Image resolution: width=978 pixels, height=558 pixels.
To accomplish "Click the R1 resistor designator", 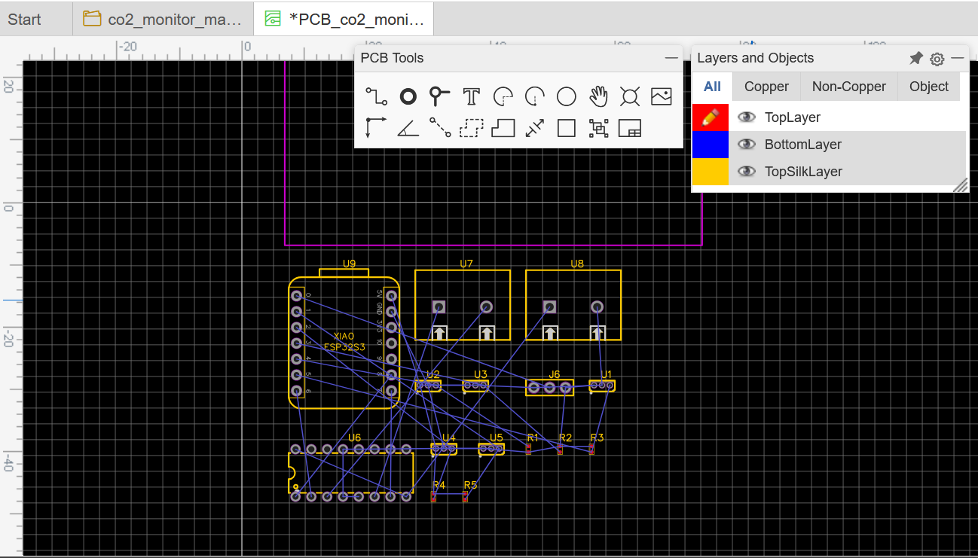I will [x=533, y=438].
